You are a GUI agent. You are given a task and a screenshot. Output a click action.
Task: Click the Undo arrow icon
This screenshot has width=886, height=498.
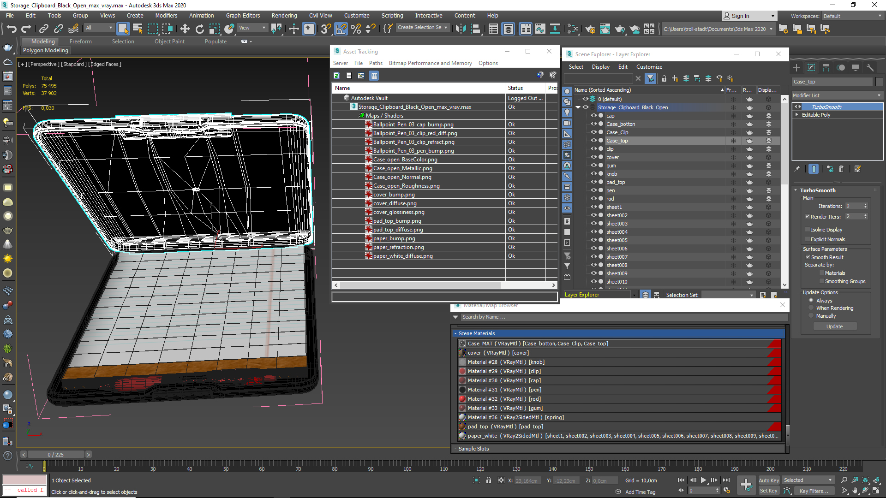[x=12, y=29]
